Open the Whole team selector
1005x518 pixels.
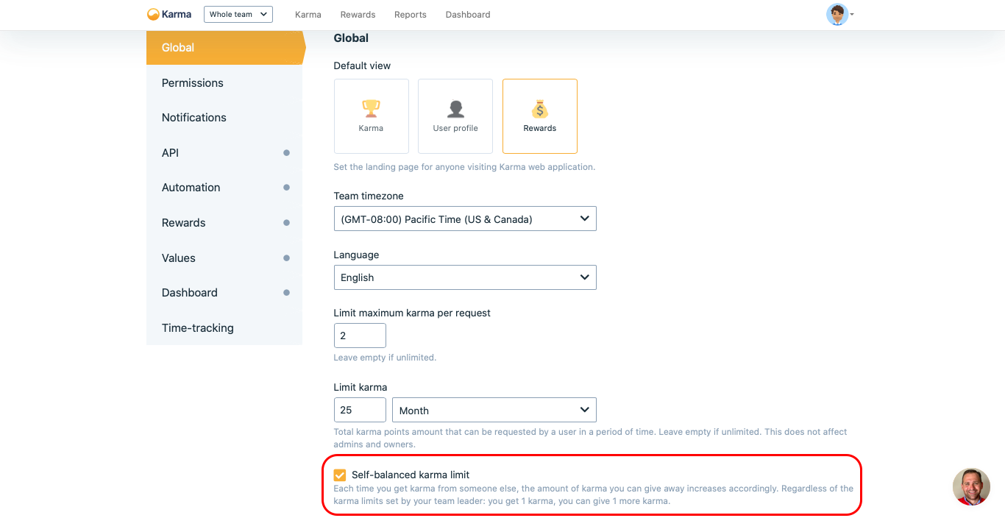238,14
